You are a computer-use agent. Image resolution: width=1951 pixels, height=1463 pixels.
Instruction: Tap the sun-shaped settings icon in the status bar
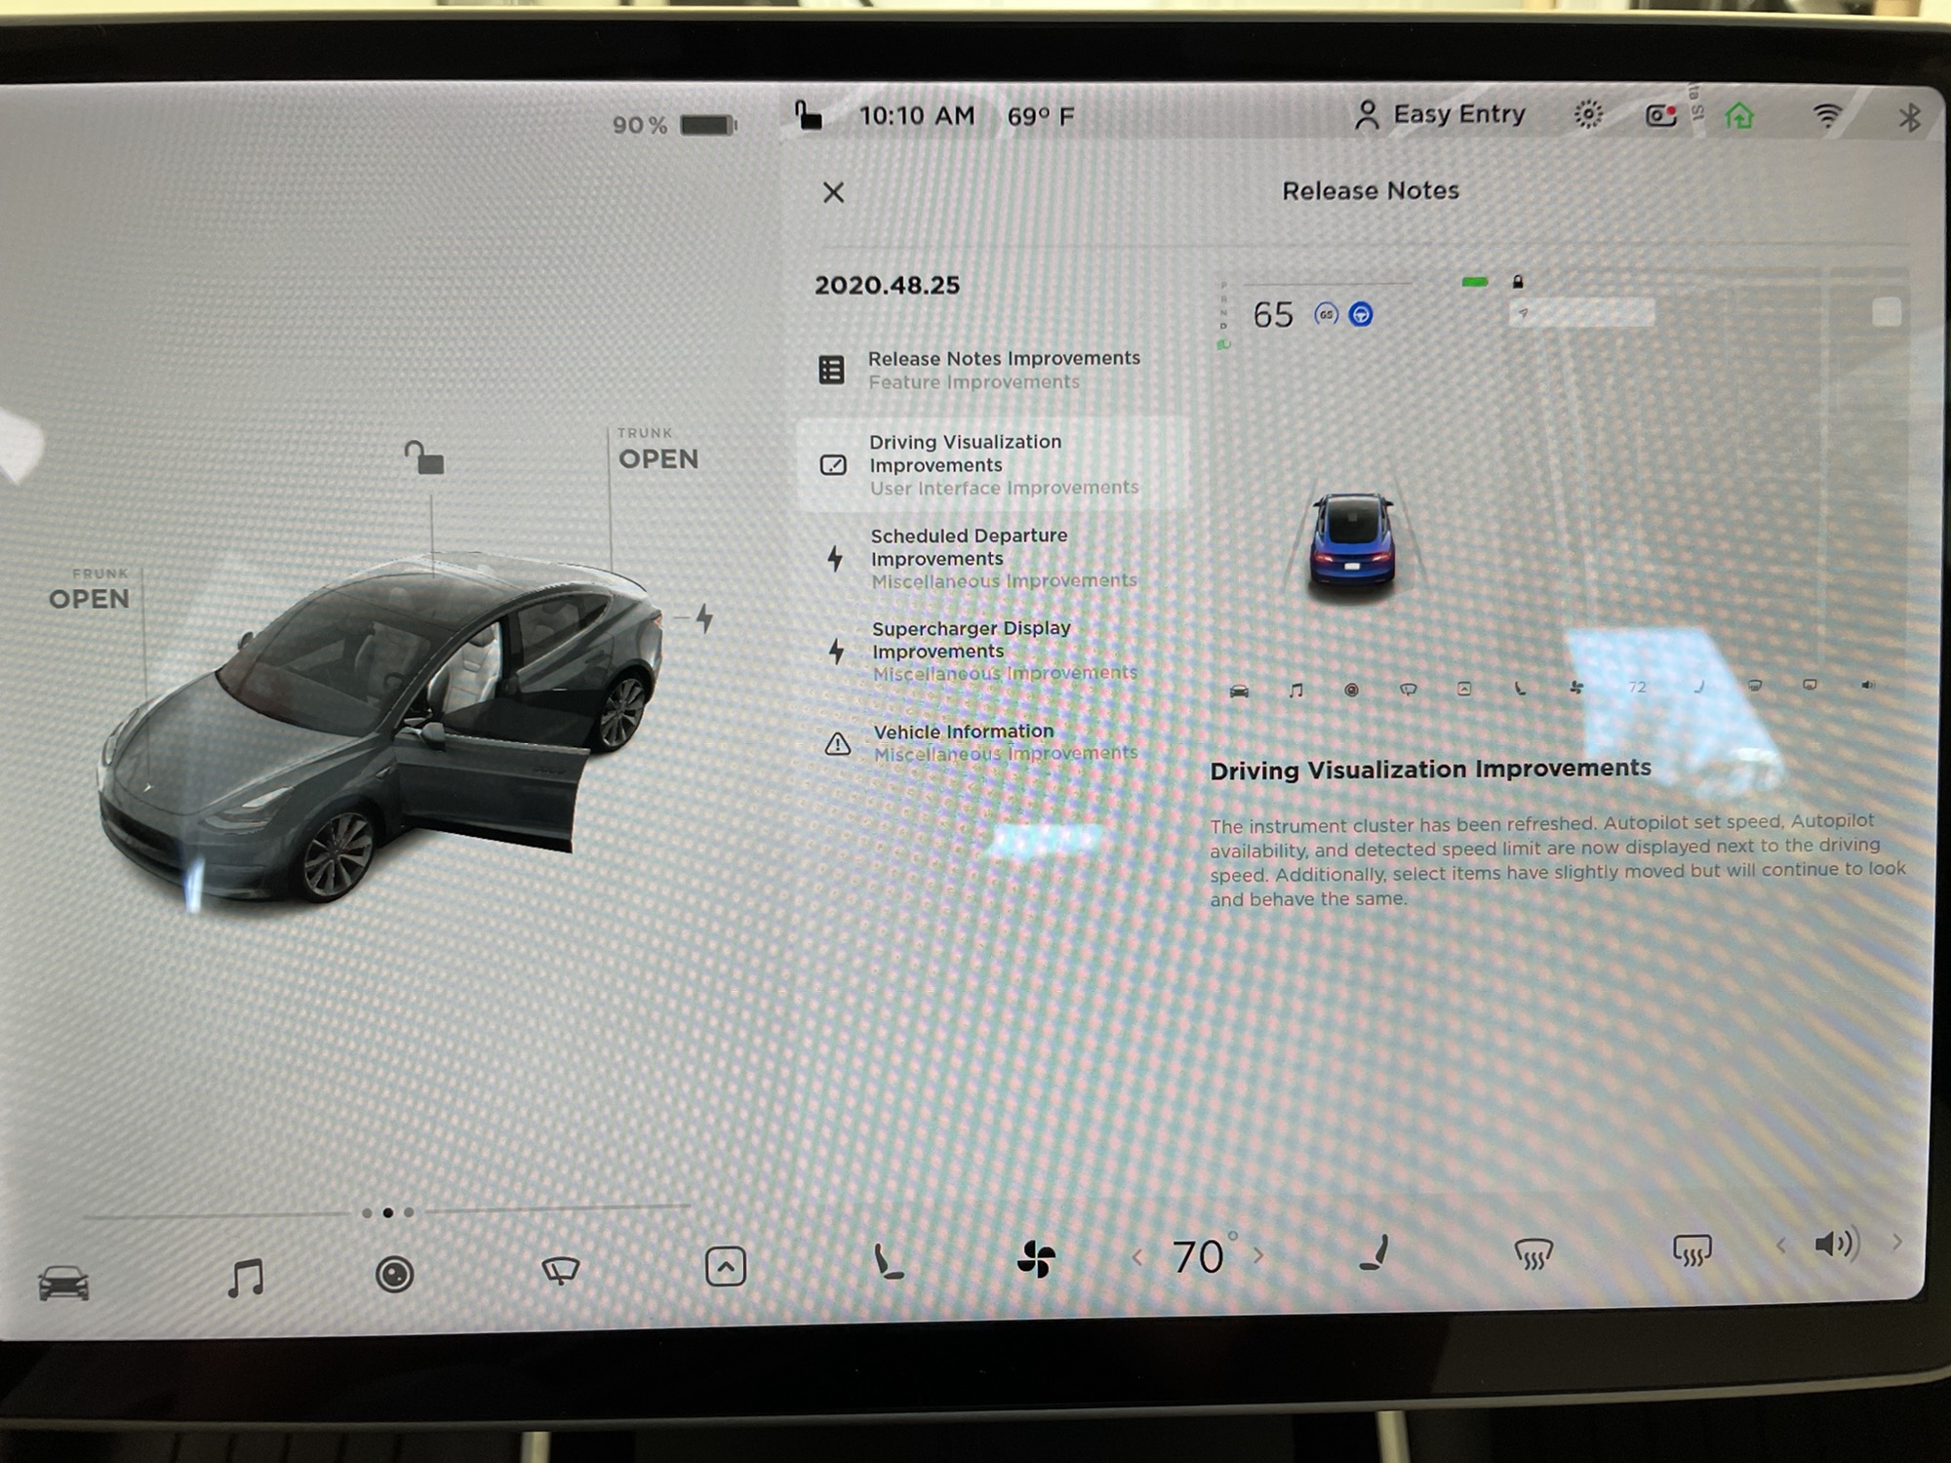pyautogui.click(x=1588, y=115)
